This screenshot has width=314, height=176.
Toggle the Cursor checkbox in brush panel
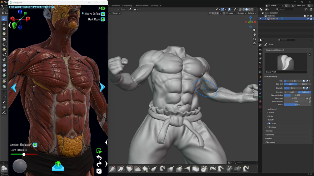pos(269,124)
